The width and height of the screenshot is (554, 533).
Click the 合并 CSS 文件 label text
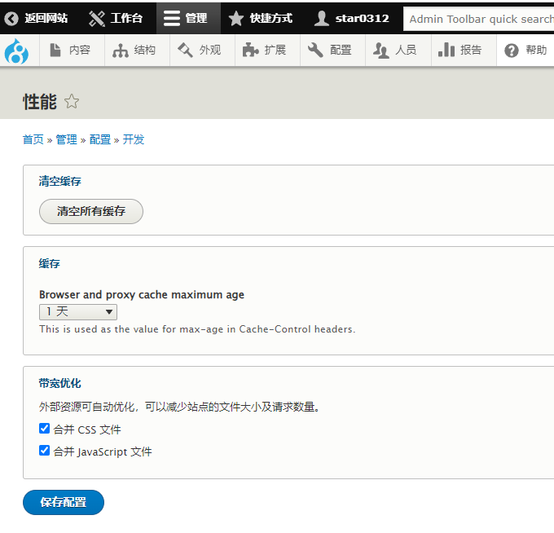[x=87, y=429]
